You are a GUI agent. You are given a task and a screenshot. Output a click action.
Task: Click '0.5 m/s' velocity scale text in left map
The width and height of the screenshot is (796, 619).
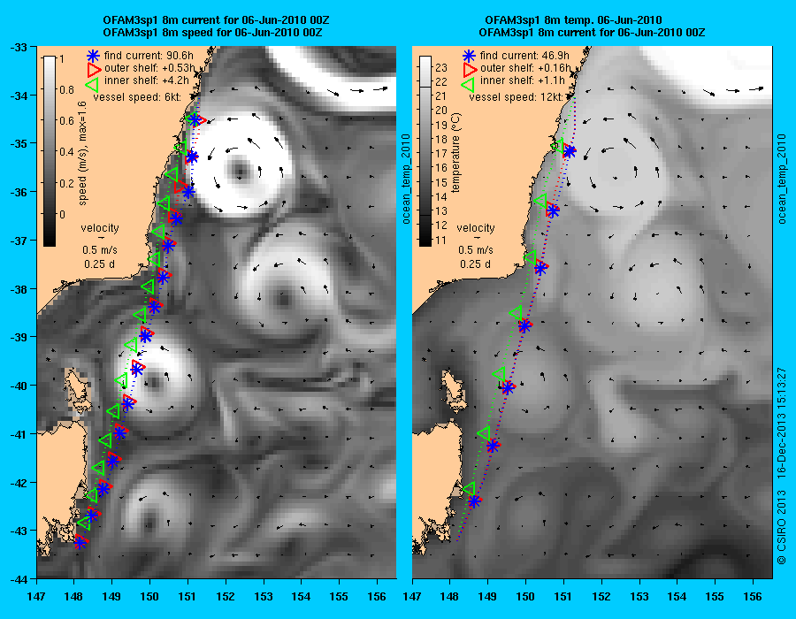click(x=100, y=250)
